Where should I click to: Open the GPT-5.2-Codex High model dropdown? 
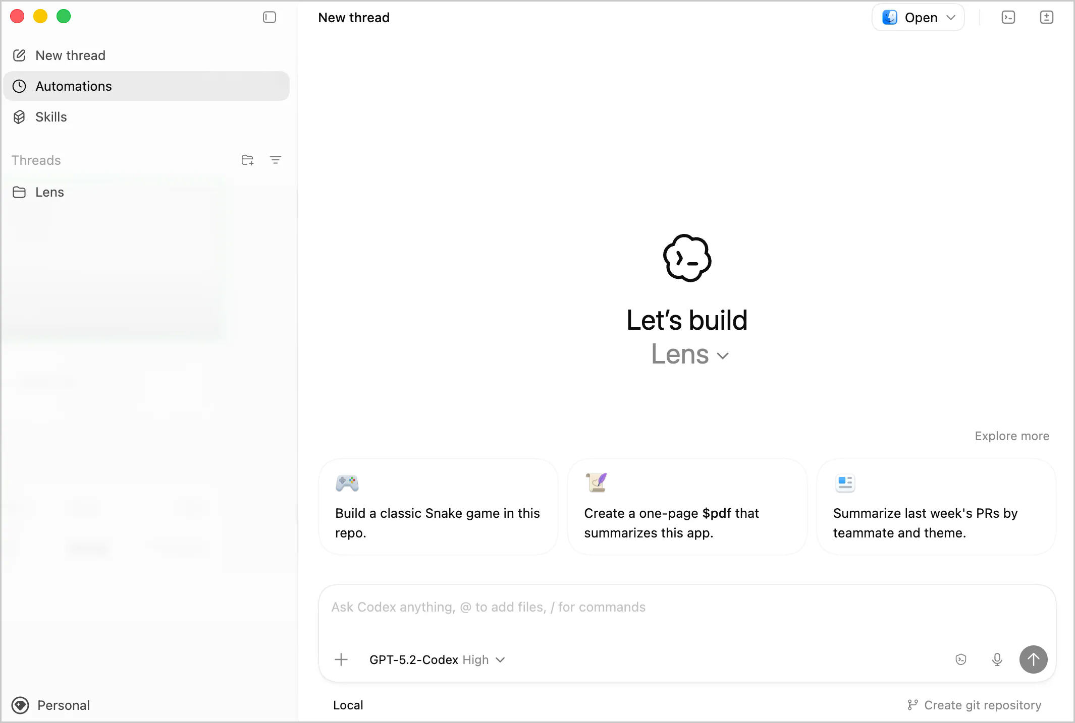[x=437, y=660]
